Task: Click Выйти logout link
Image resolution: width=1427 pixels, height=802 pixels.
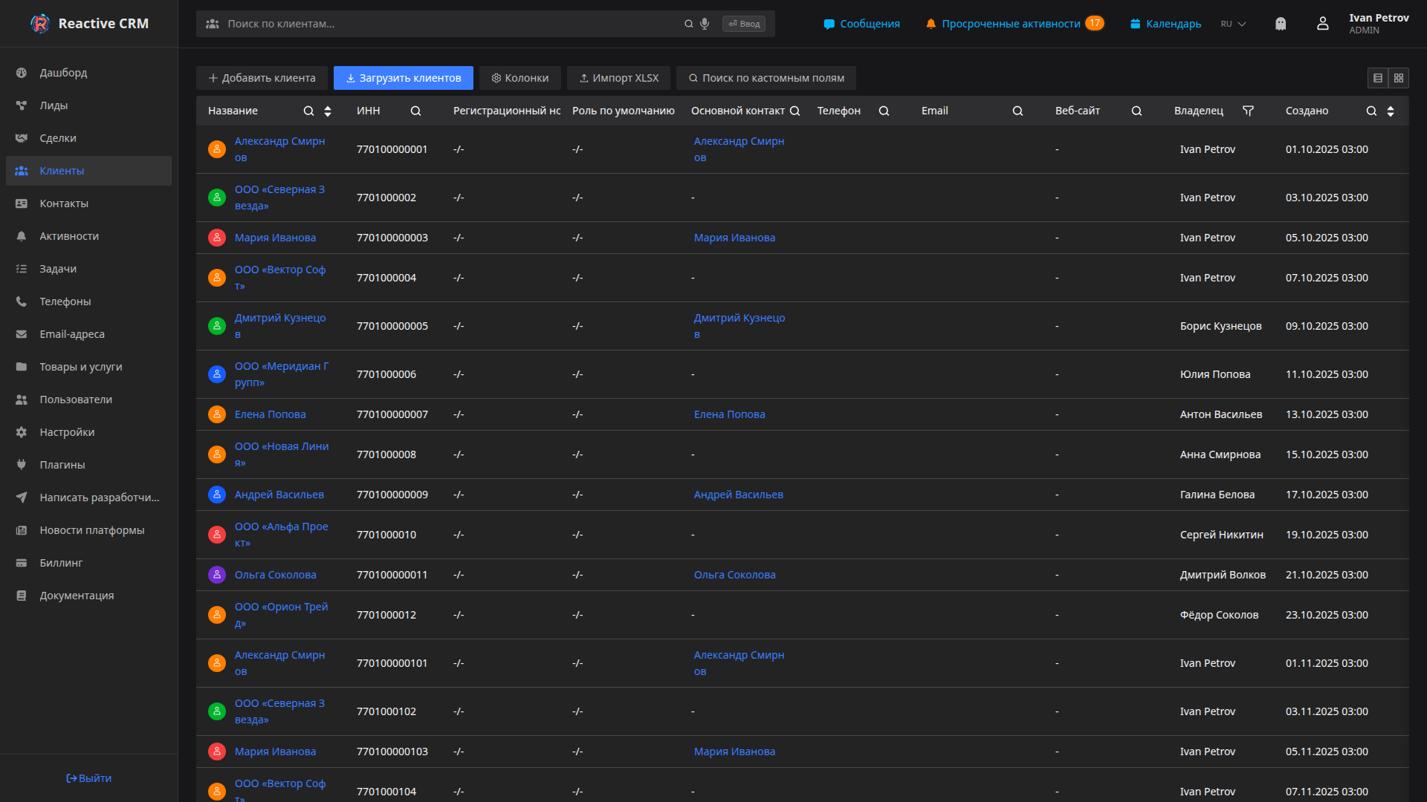Action: point(88,778)
